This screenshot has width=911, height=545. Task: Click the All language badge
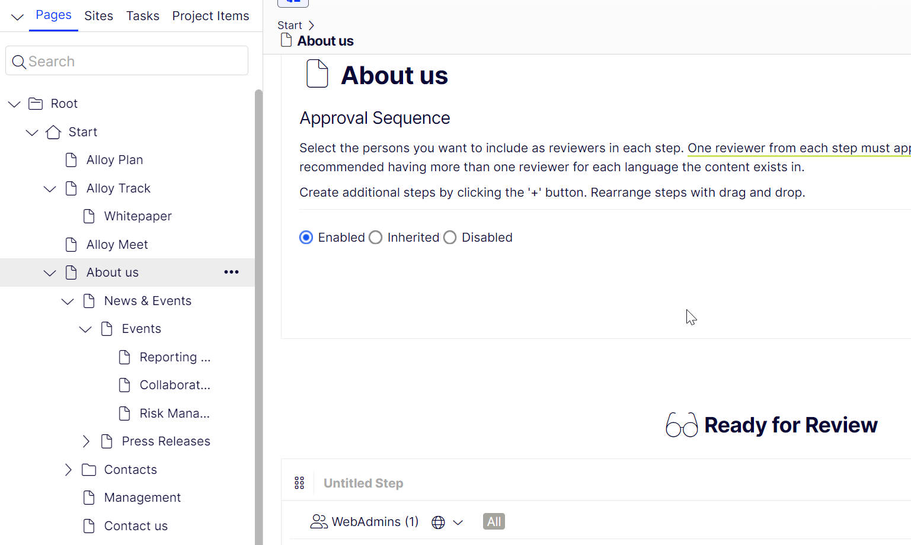(494, 522)
